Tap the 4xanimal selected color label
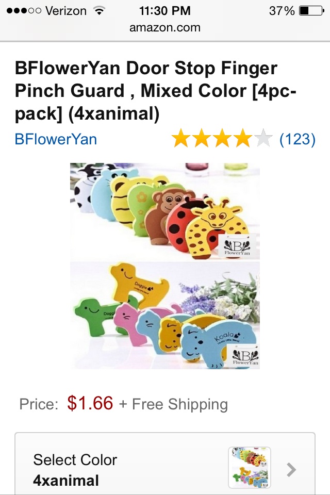This screenshot has width=330, height=495. (x=66, y=481)
